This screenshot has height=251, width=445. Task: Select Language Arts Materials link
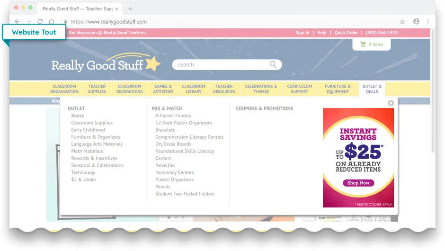[97, 144]
